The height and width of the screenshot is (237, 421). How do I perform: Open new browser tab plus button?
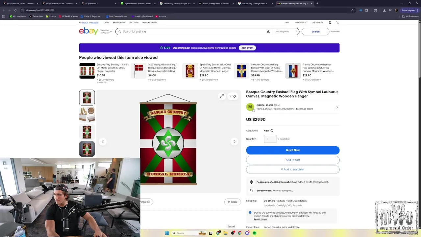(317, 3)
